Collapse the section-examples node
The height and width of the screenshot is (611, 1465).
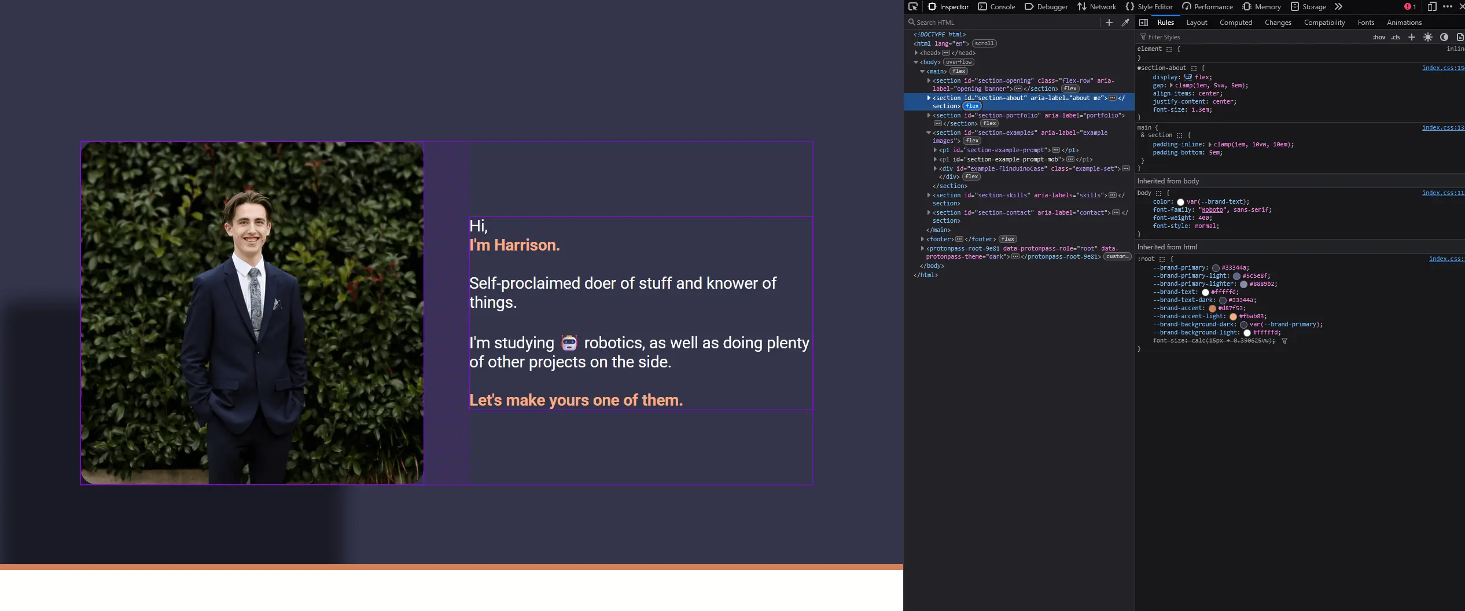click(x=929, y=133)
